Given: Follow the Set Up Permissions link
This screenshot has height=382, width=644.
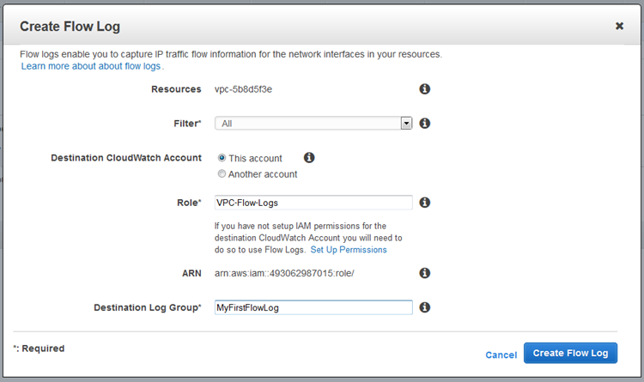Looking at the screenshot, I should click(x=349, y=250).
